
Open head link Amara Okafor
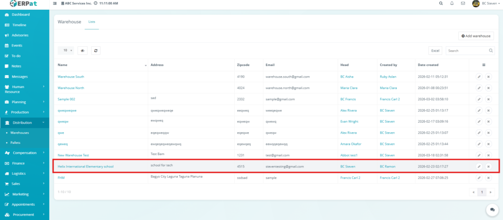coord(351,144)
